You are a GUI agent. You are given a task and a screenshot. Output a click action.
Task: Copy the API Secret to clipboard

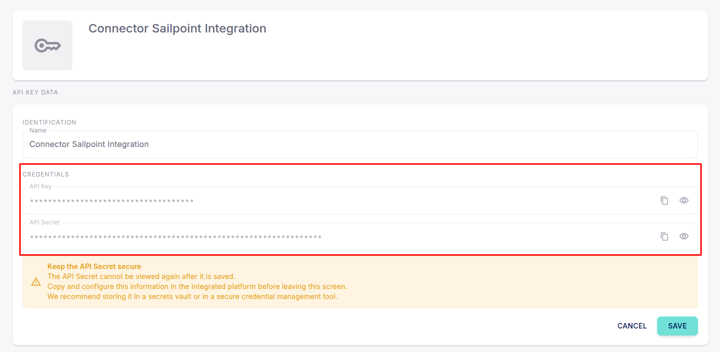pos(664,236)
